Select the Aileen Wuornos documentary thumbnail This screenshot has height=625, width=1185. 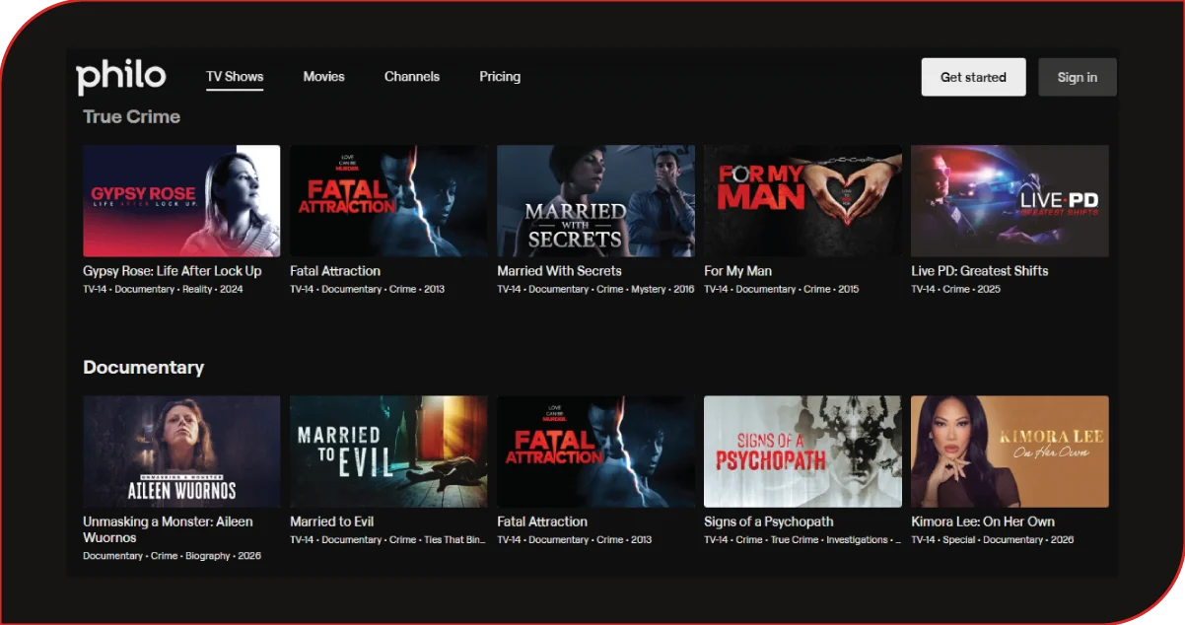tap(181, 451)
